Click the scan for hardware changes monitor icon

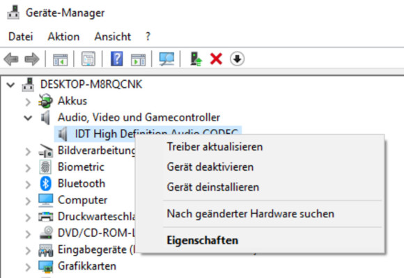166,59
